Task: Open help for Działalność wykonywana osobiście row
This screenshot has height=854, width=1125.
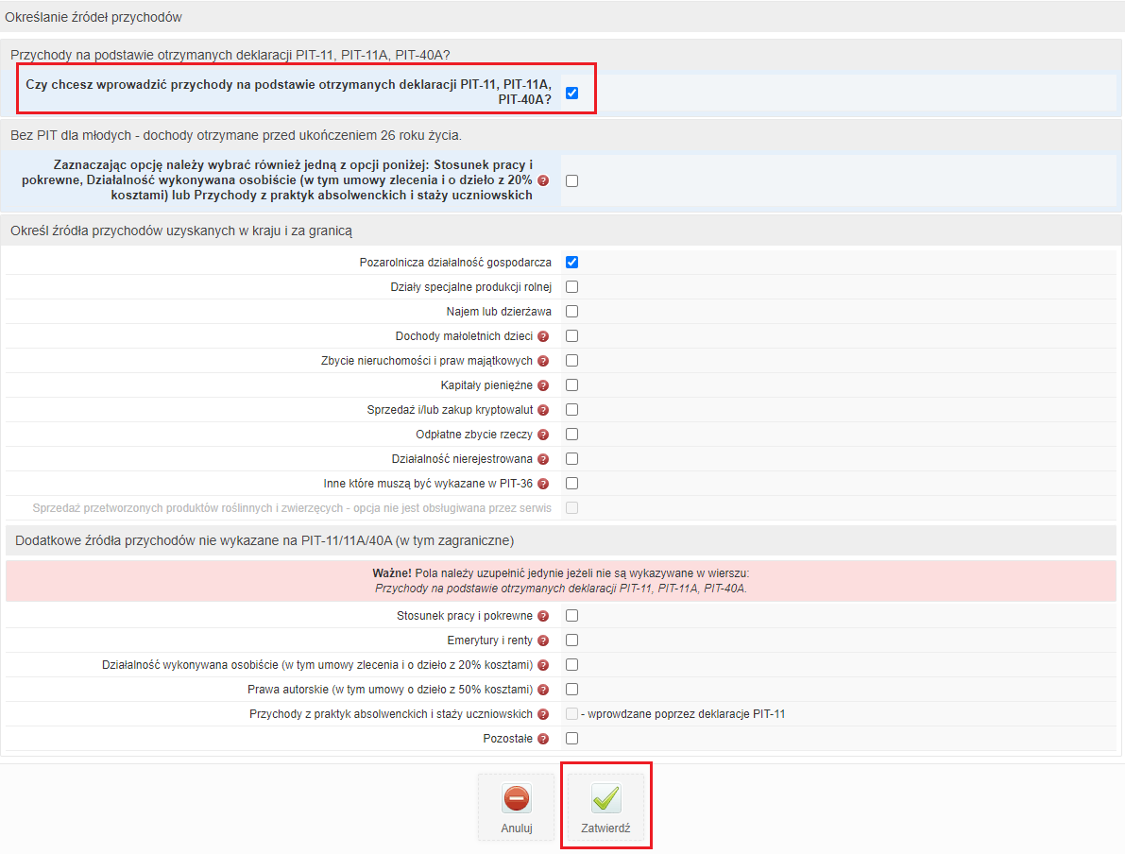Action: click(543, 665)
